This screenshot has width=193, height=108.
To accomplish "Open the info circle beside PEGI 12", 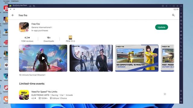I will 74,41.
